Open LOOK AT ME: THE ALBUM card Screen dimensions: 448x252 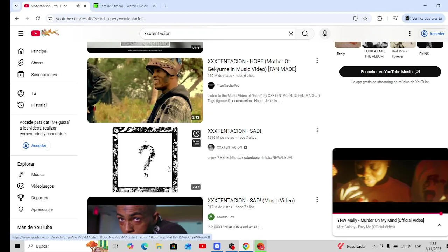(375, 50)
